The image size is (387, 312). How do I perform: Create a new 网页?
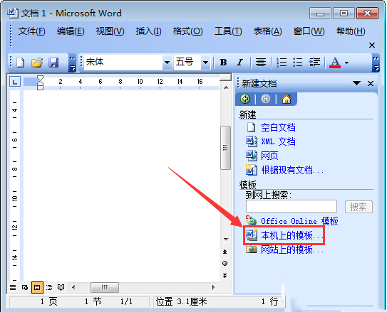tap(269, 156)
